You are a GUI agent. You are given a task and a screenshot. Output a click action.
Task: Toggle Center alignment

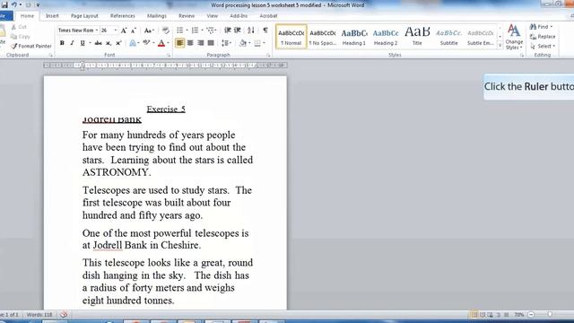pyautogui.click(x=190, y=43)
